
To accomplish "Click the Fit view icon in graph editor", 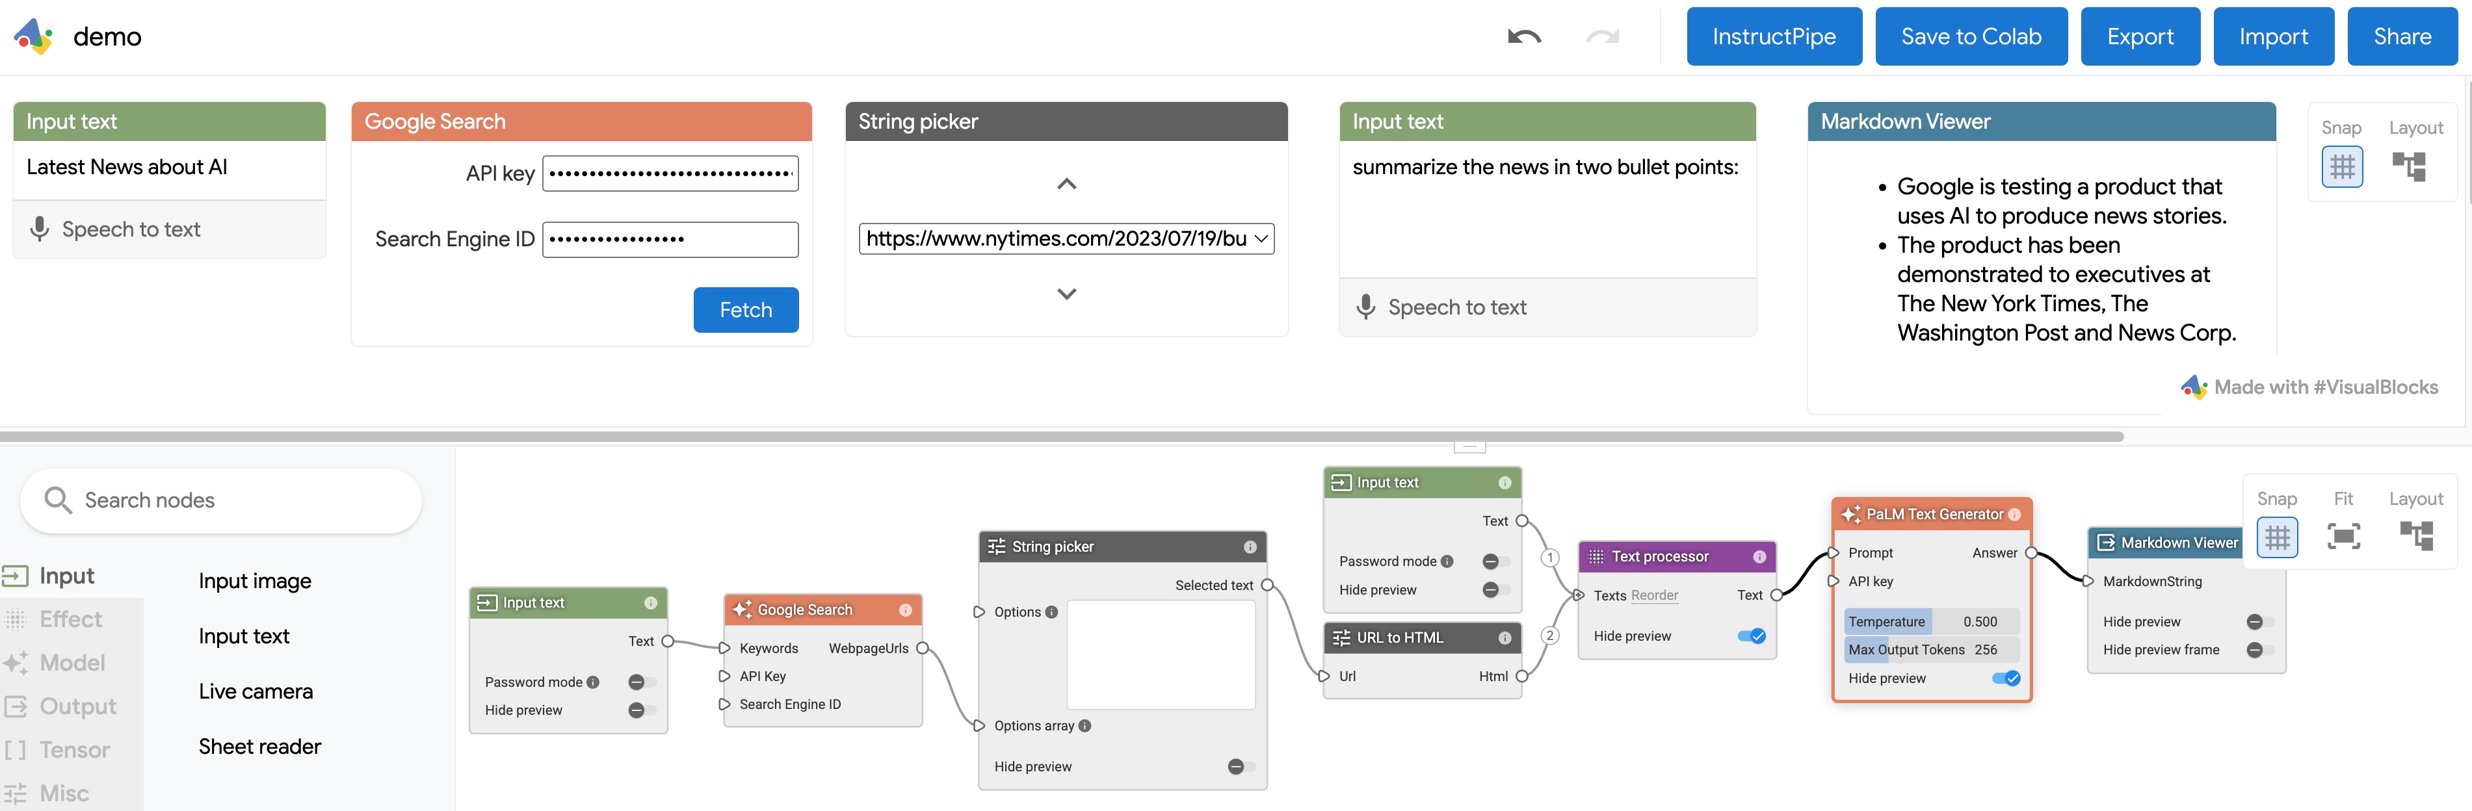I will [x=2343, y=536].
